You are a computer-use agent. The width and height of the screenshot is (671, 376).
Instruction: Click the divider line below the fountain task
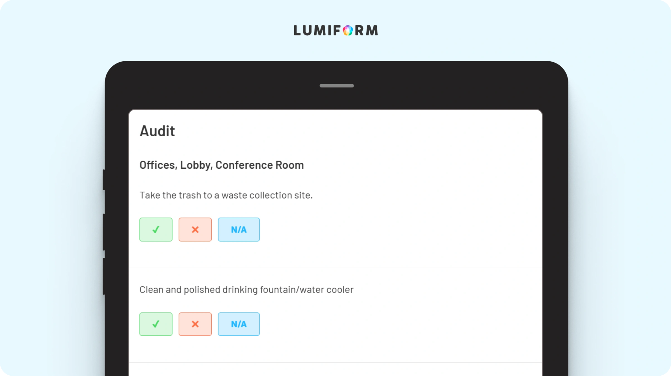point(335,362)
